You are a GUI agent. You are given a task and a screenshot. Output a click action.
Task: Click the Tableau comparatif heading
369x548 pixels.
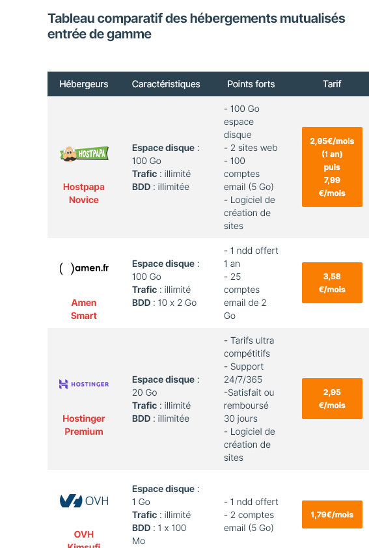(x=197, y=26)
